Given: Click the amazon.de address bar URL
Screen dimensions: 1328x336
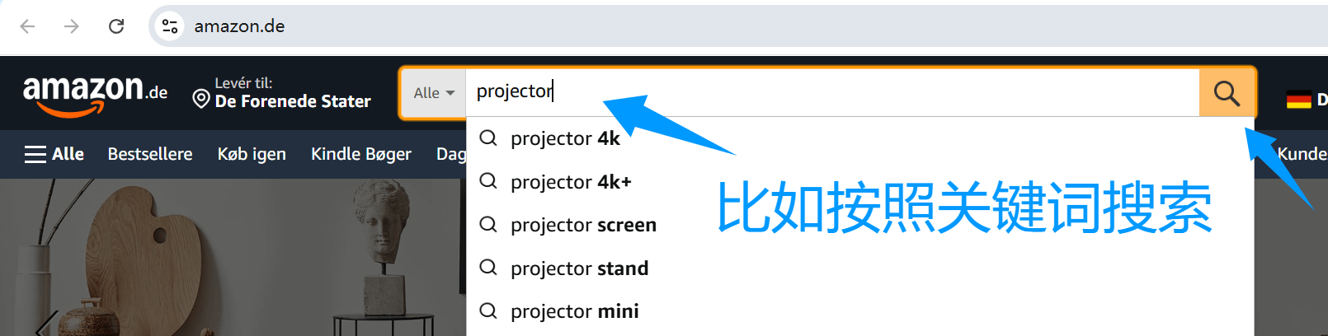Looking at the screenshot, I should click(x=240, y=26).
